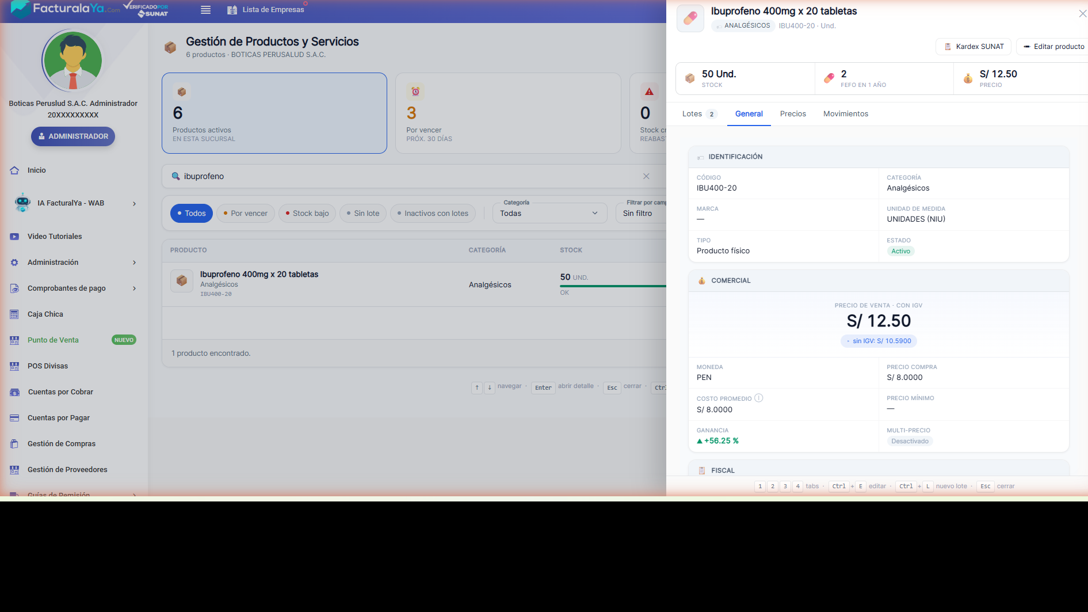Screen dimensions: 1088x612
Task: Open the Punto de Venta menu item
Action: (53, 340)
